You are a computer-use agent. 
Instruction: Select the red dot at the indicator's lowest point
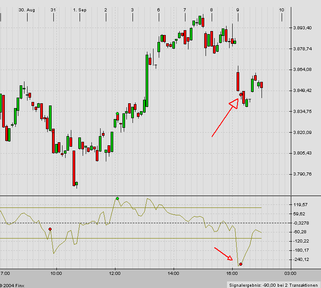tap(241, 264)
